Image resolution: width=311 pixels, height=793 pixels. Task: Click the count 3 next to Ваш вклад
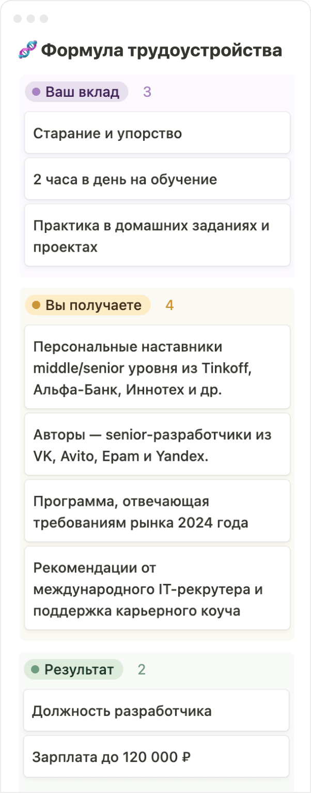click(x=147, y=92)
